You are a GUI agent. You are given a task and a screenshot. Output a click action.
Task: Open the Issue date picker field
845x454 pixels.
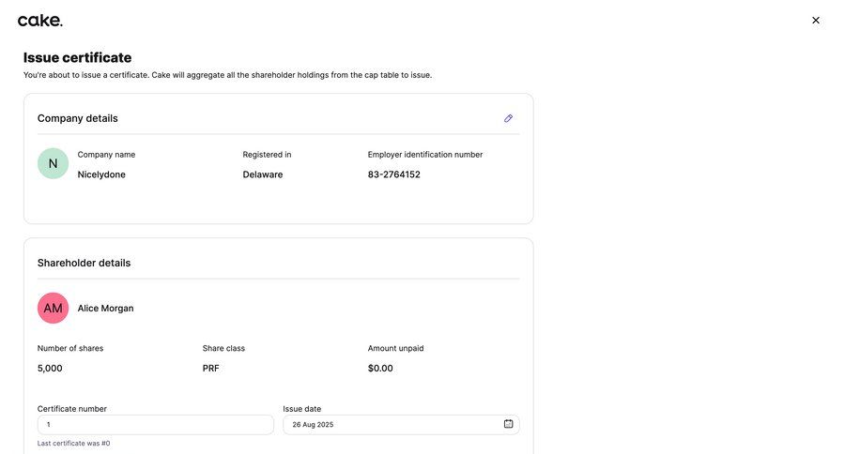coord(390,425)
